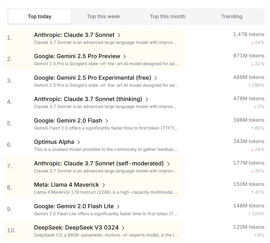Open Claude 3.7 Sonnet (self-moderated) link
The height and width of the screenshot is (243, 270).
tap(99, 163)
